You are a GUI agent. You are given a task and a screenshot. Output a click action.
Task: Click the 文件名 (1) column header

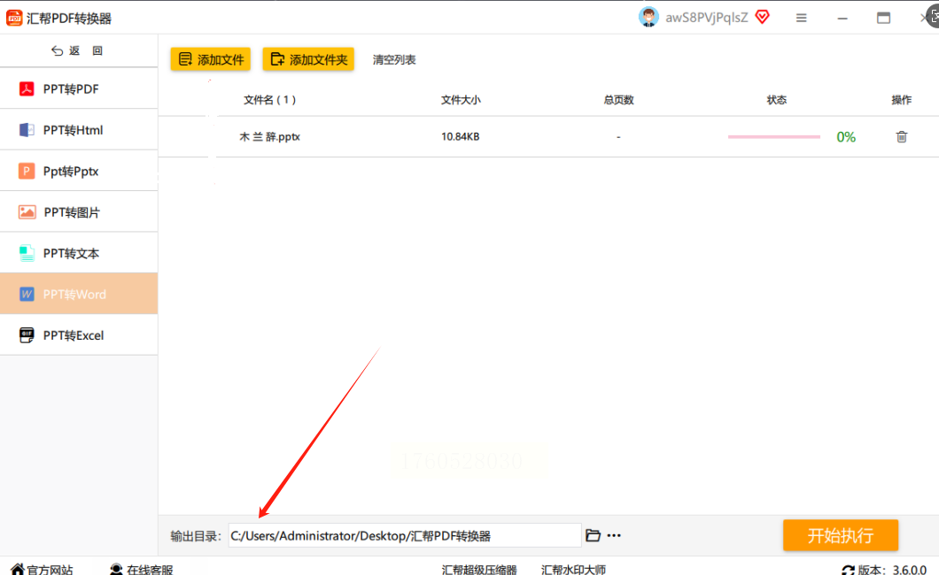click(269, 100)
